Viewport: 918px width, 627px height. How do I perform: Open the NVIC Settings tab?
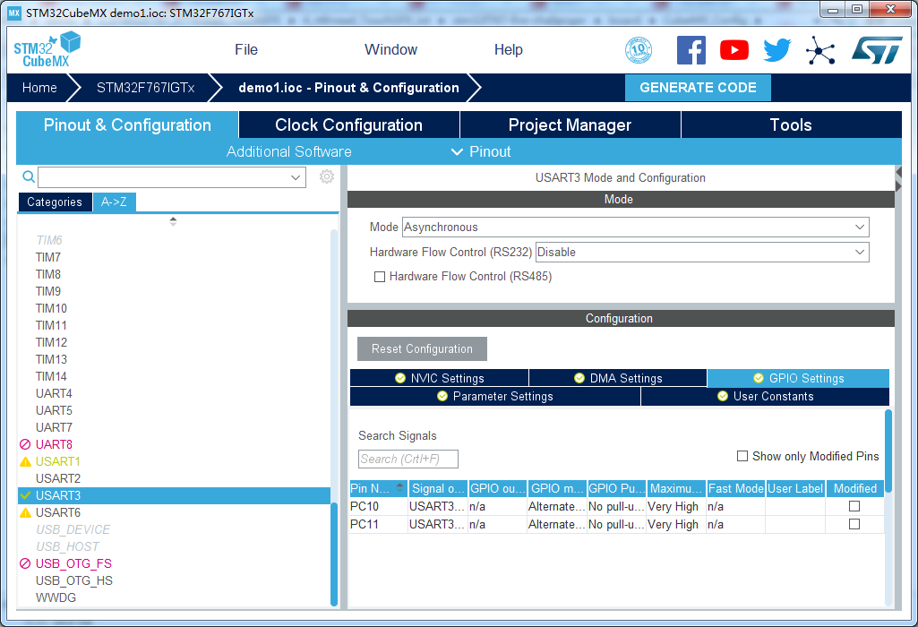[439, 378]
